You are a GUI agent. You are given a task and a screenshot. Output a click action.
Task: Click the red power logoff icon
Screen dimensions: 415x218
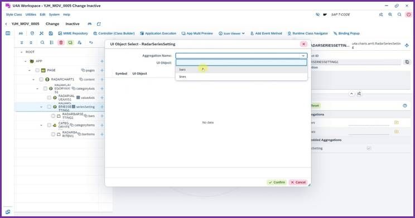(408, 14)
